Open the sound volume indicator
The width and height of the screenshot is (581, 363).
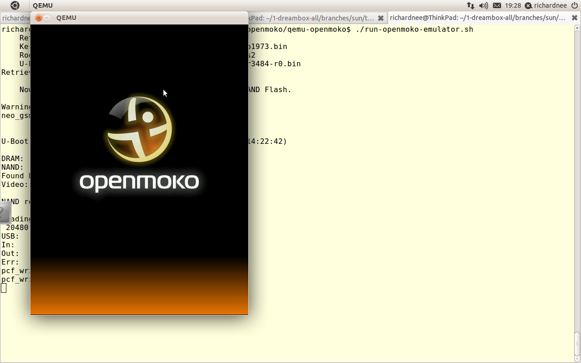click(483, 5)
